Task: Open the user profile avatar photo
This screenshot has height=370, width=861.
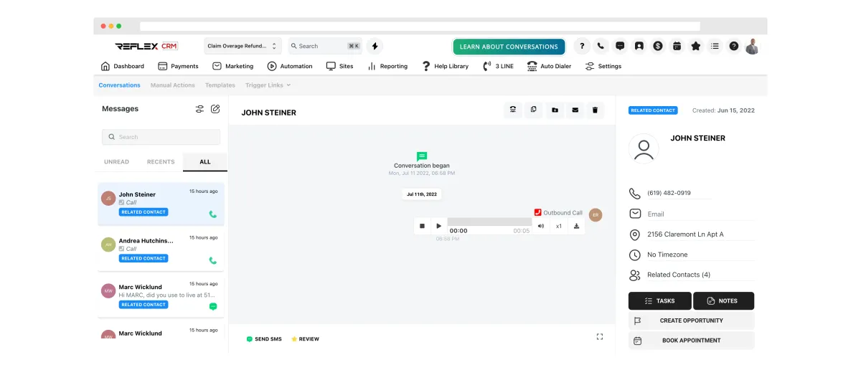Action: [x=752, y=46]
